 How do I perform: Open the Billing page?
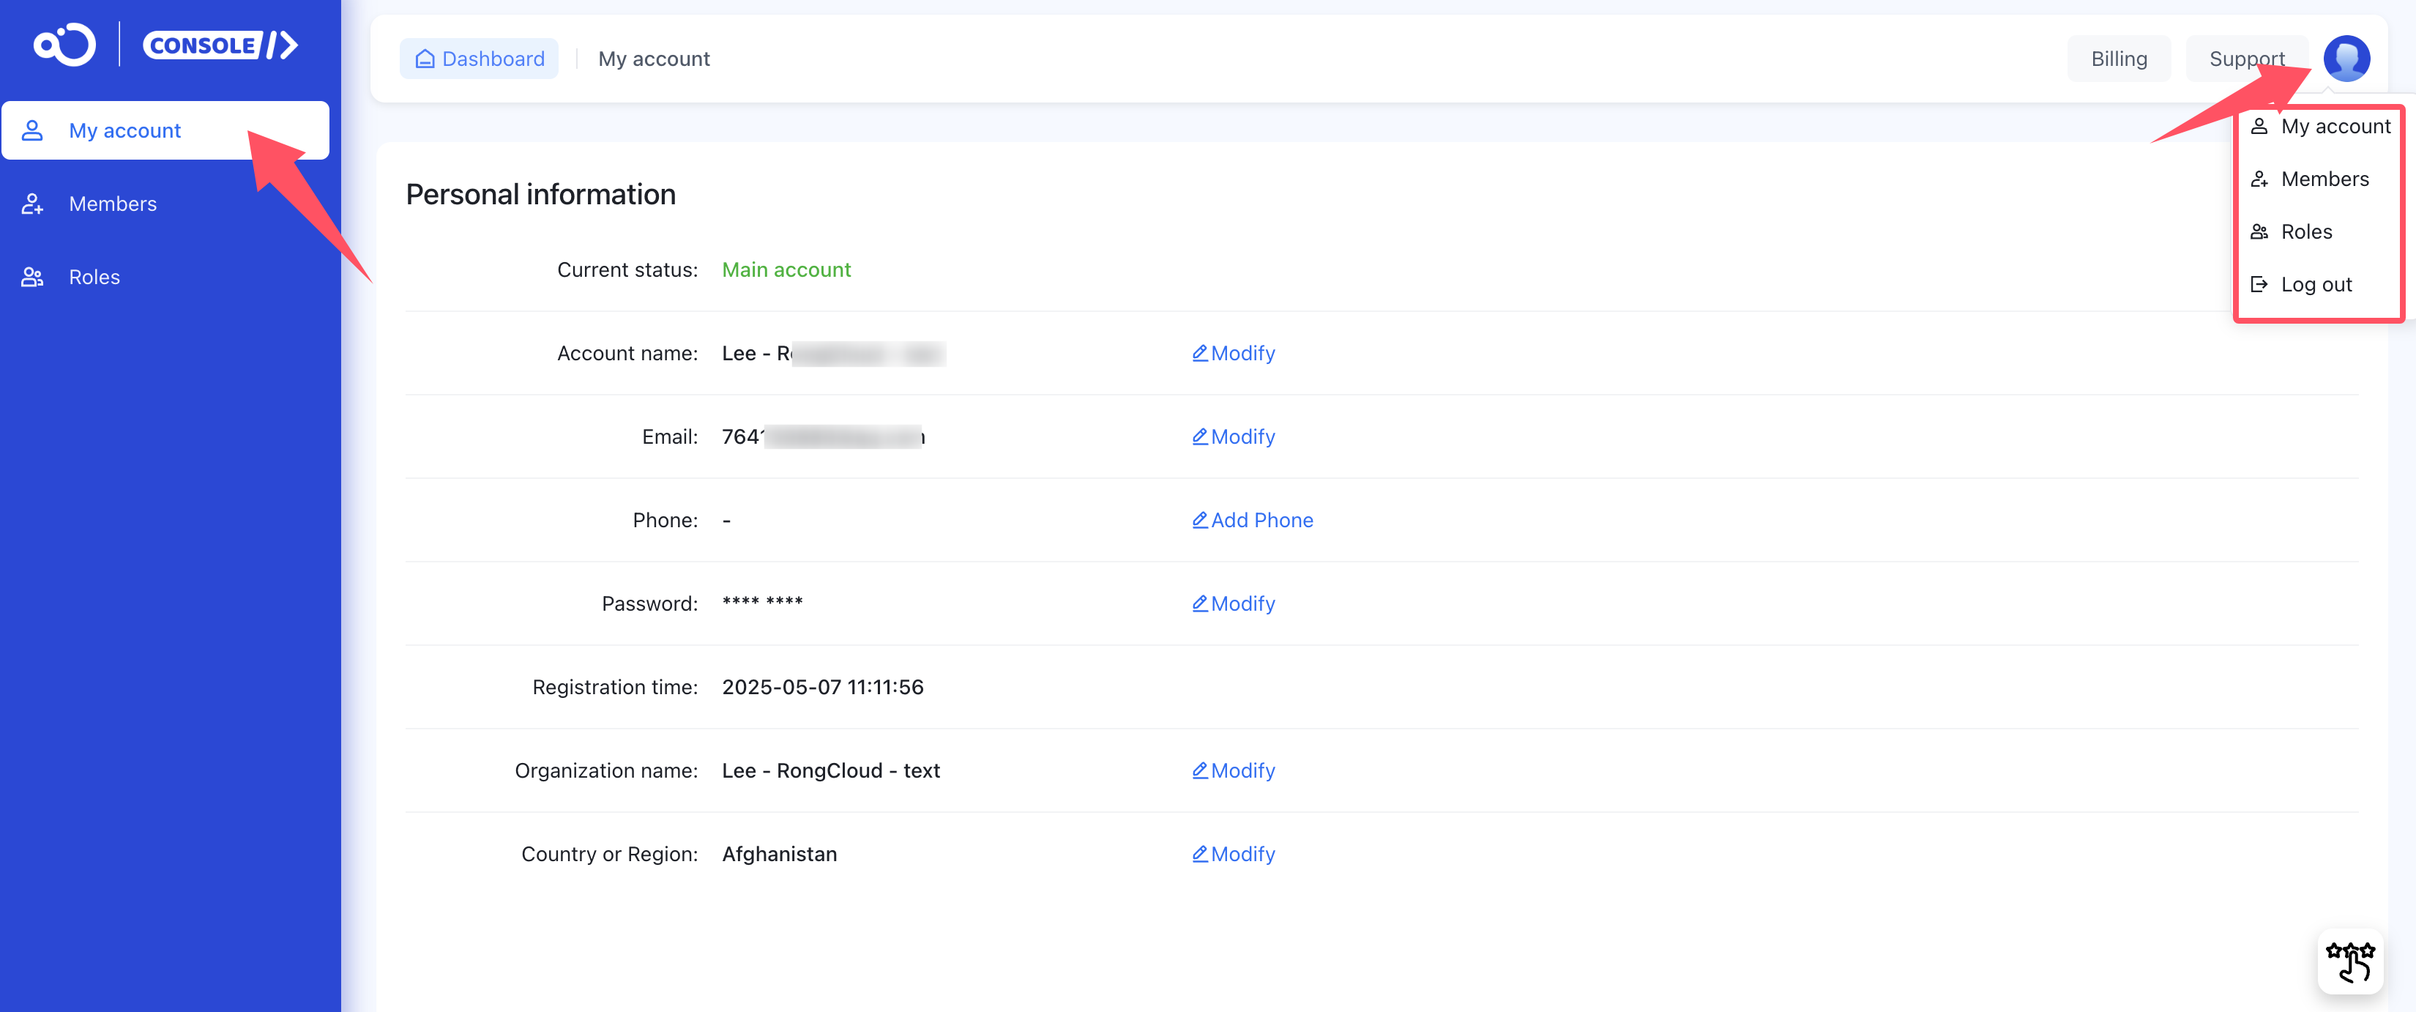coord(2118,59)
